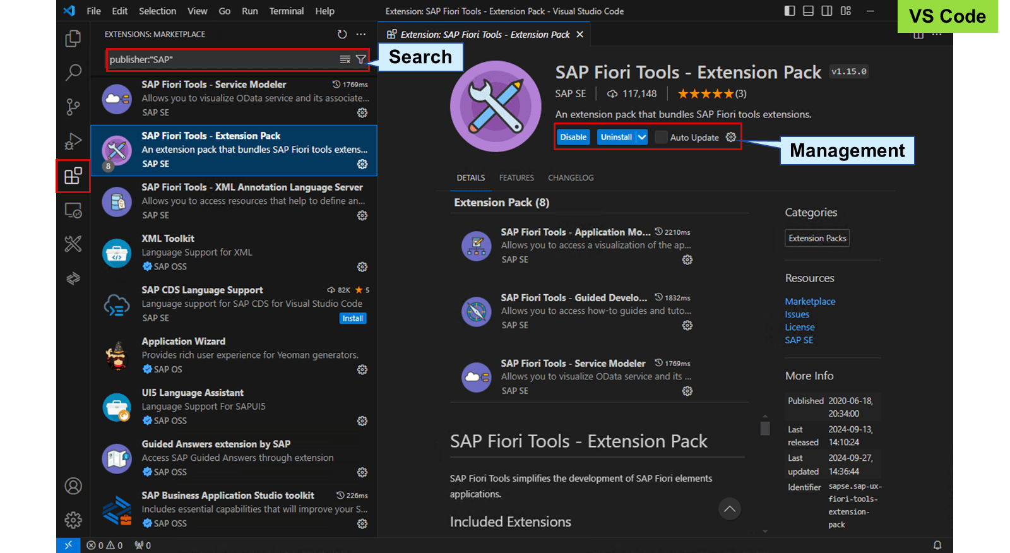1010x553 pixels.
Task: Toggle primary side bar layout icon
Action: point(790,11)
